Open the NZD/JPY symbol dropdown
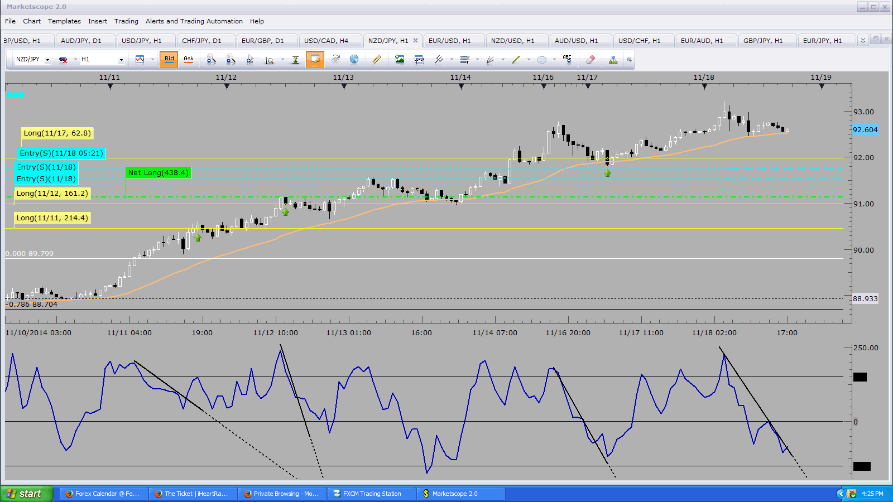Screen dimensions: 893x502 pyautogui.click(x=47, y=60)
